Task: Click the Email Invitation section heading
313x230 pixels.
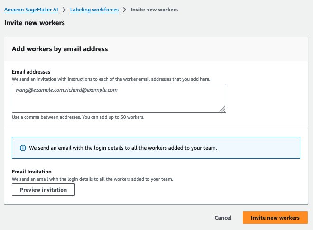Action: [32, 172]
